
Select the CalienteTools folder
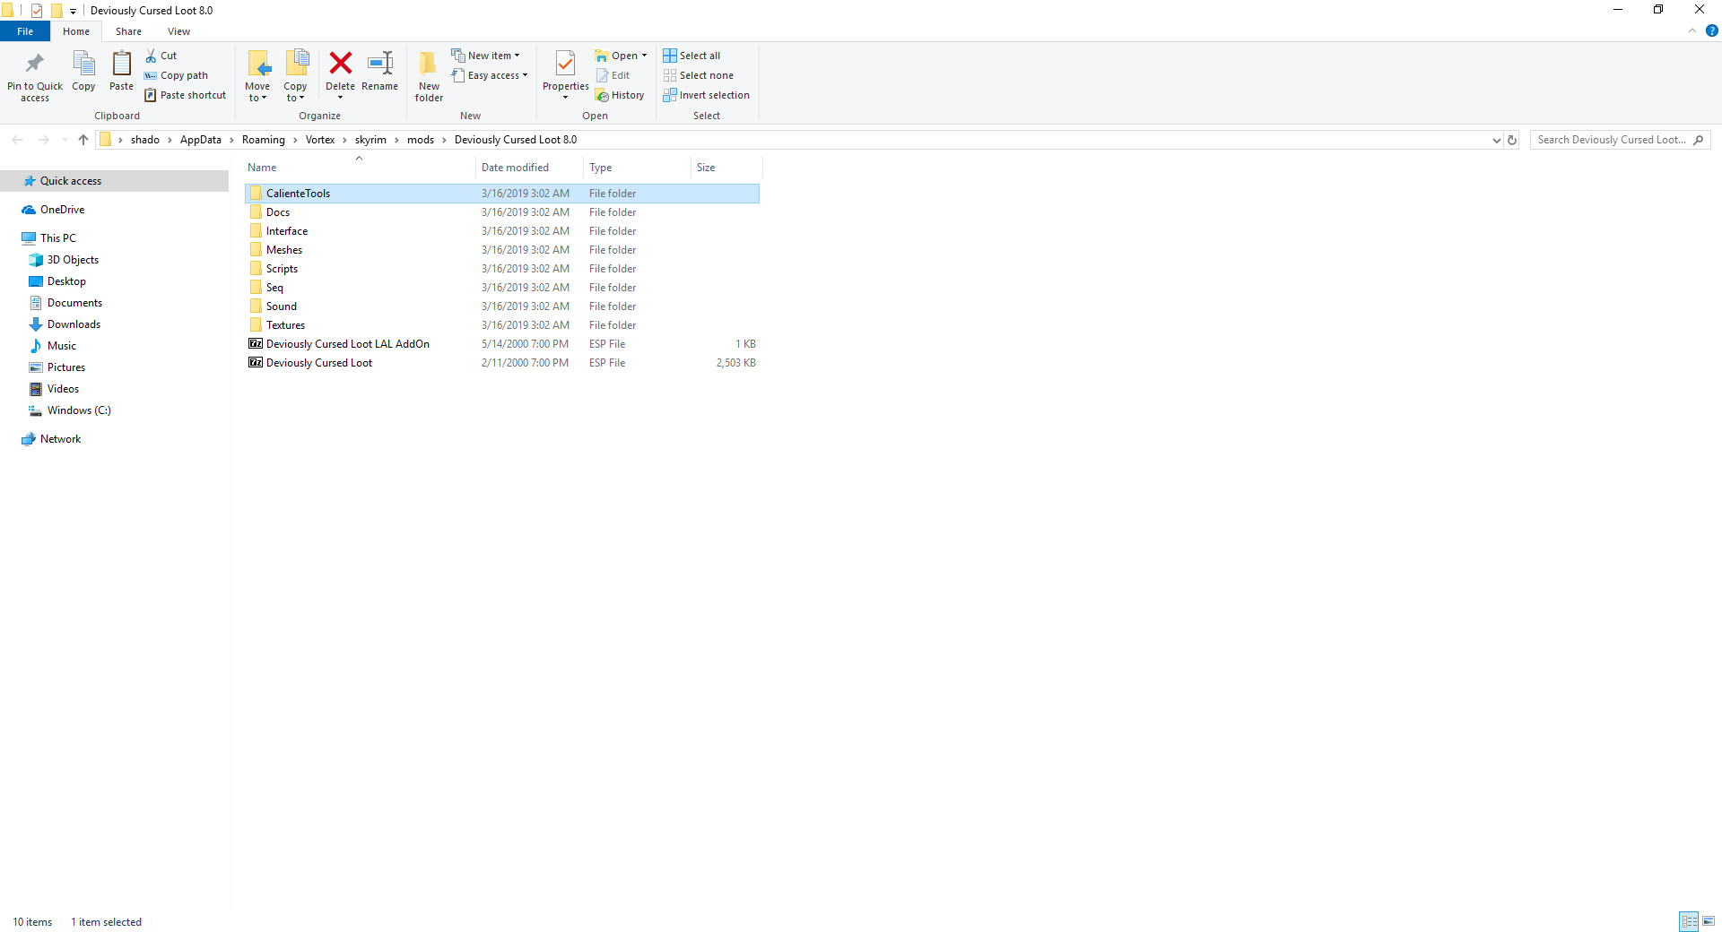tap(502, 194)
